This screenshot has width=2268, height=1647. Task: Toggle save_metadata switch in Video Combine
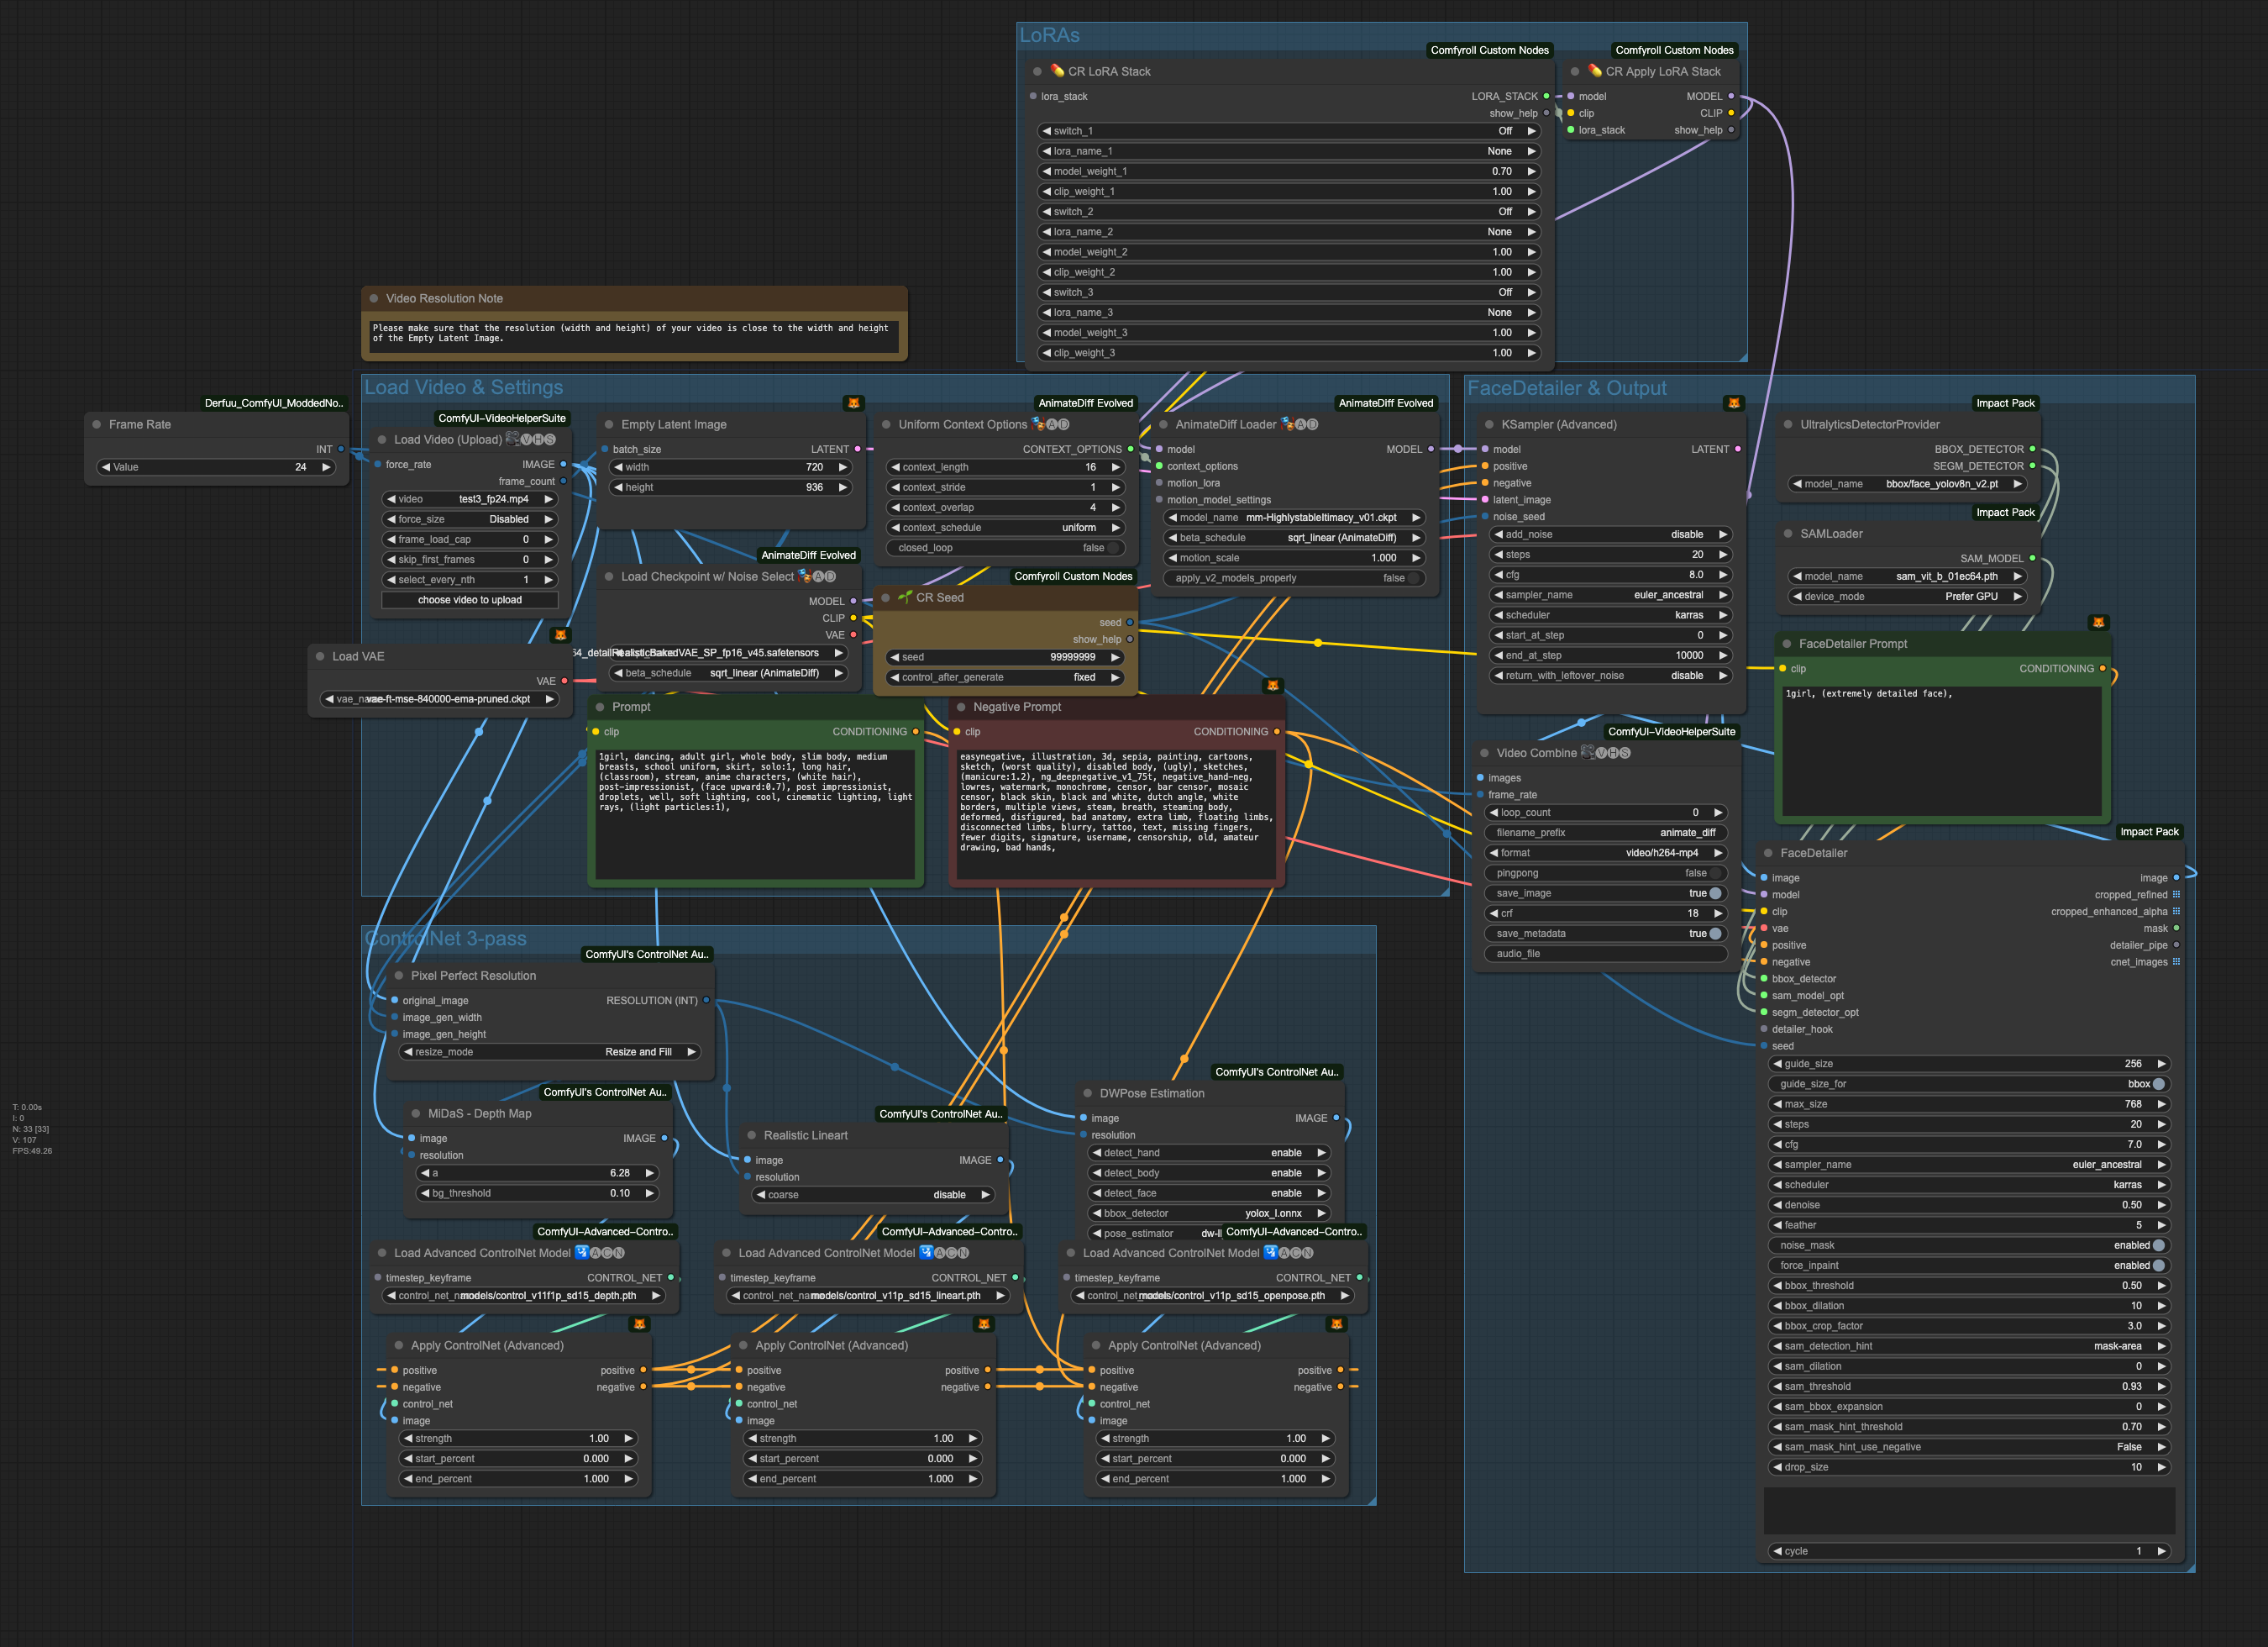point(1715,934)
